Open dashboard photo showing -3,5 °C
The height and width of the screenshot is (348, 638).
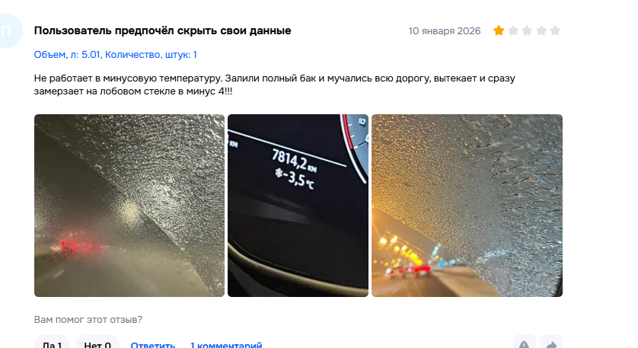[298, 206]
